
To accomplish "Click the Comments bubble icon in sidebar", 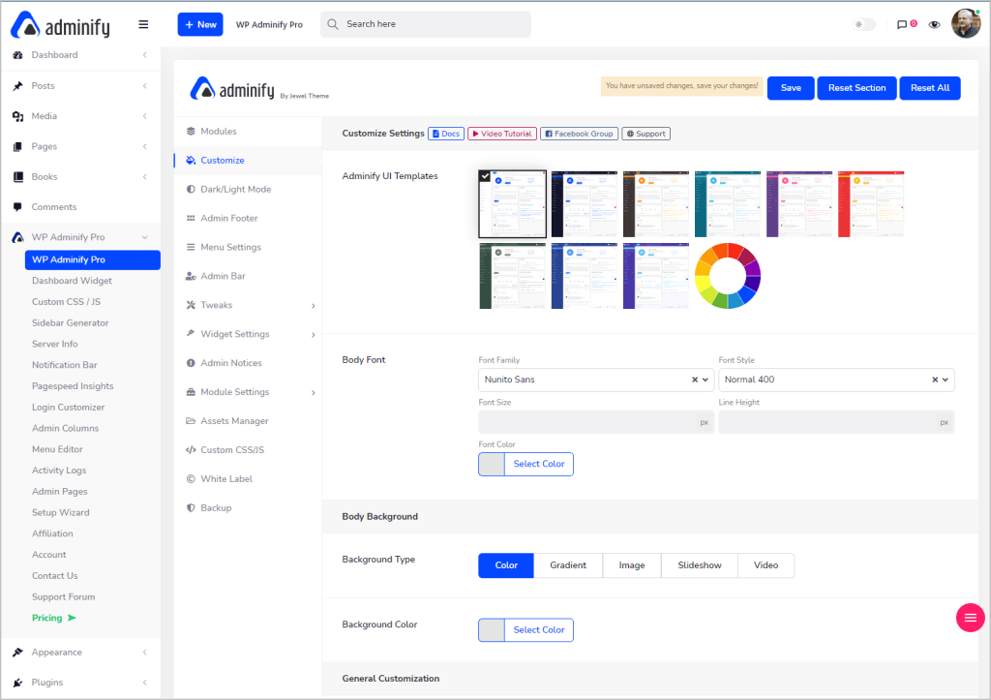I will [17, 207].
